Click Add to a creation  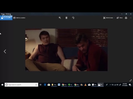coord(19,18)
